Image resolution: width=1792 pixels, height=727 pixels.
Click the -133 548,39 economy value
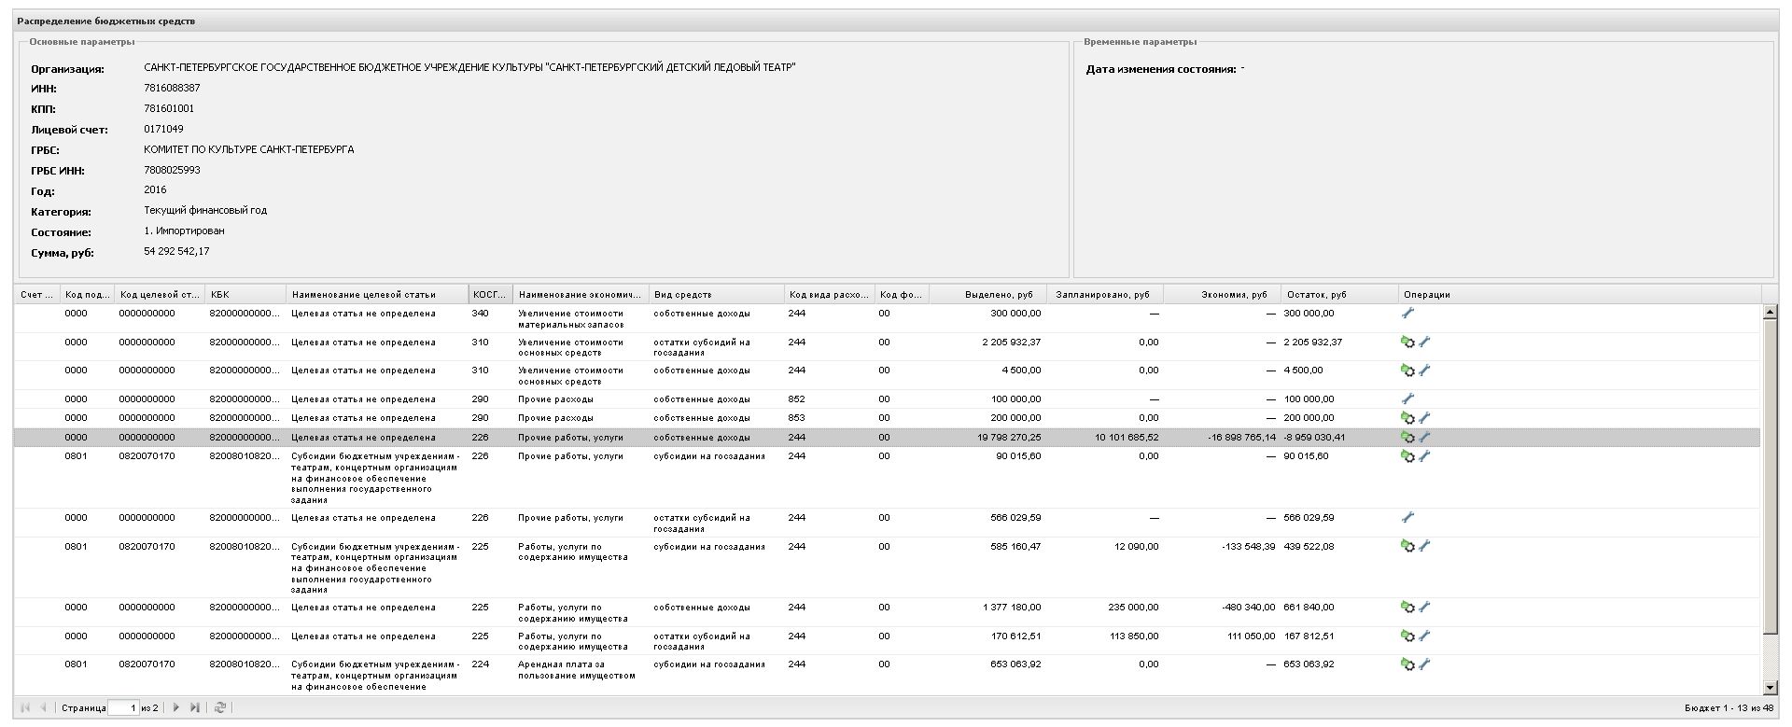[1248, 546]
